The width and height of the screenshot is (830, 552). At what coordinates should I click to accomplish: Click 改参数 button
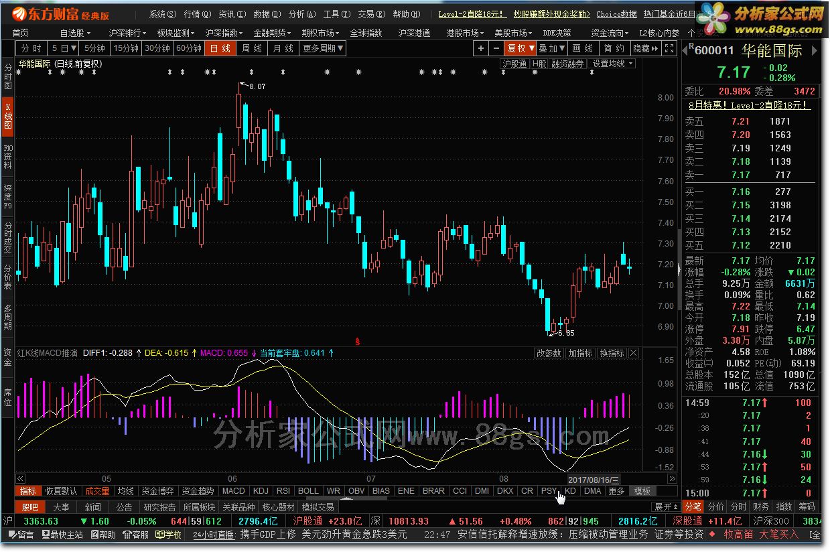tap(549, 353)
